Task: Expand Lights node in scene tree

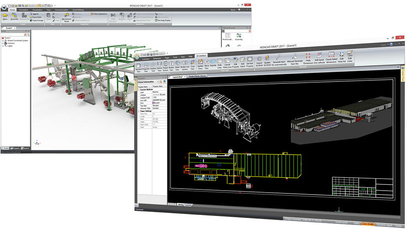Action: (x=3, y=46)
